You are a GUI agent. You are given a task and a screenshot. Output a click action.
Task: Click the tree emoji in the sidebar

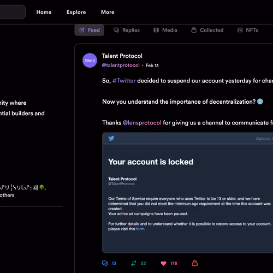41,187
